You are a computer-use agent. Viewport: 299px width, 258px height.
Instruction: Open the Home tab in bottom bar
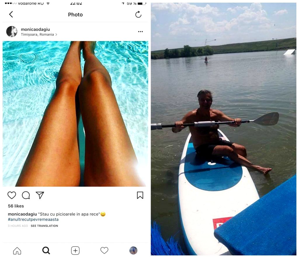(17, 251)
